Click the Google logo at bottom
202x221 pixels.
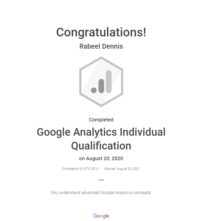[x=101, y=216]
